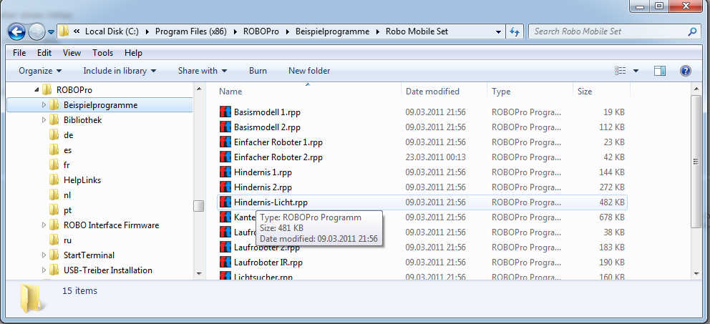Viewport: 710px width, 324px height.
Task: Click the Hindernis 2.rpp file icon
Action: 225,187
